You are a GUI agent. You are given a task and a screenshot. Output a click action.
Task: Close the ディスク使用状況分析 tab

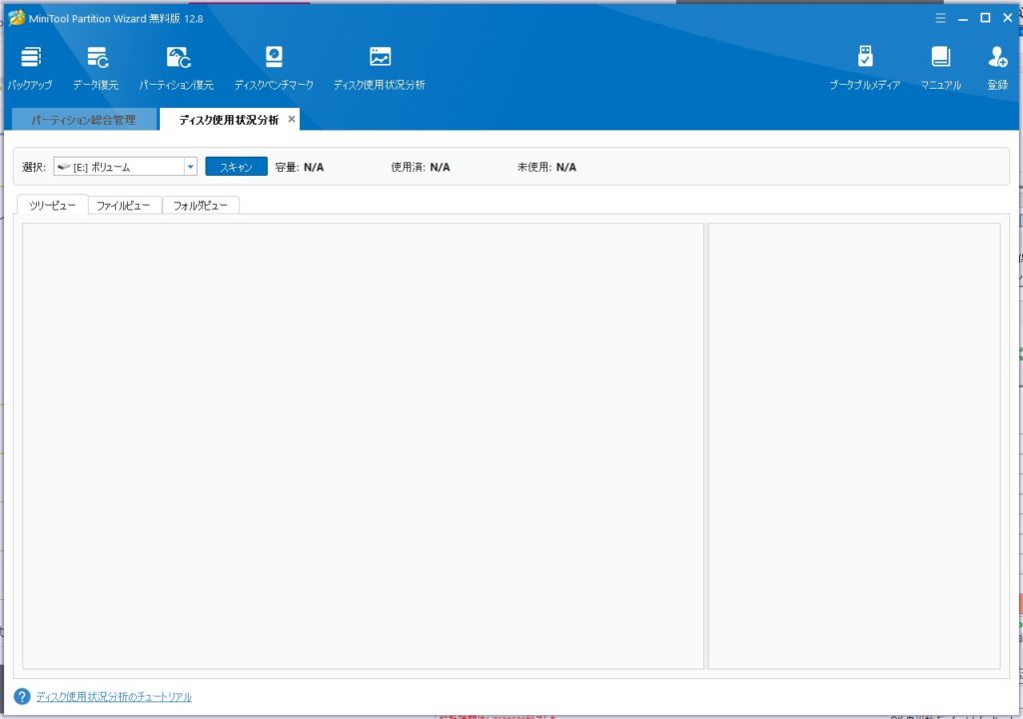292,119
